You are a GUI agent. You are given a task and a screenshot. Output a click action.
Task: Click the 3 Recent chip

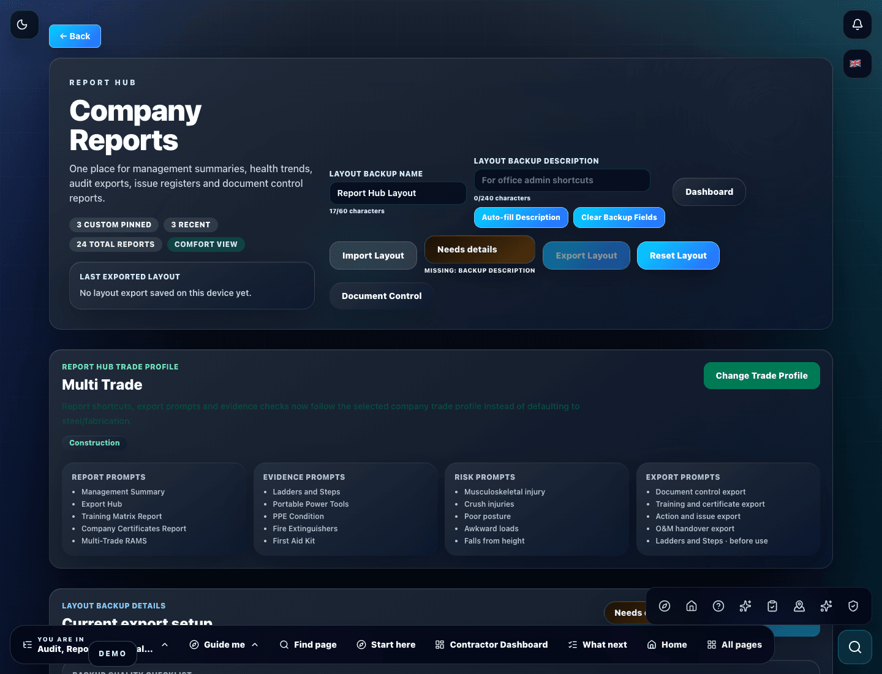click(x=190, y=225)
